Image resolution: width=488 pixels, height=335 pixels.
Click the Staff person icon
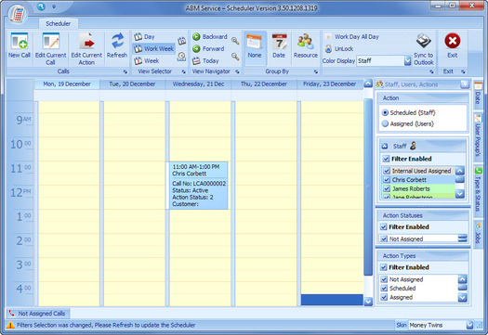[x=413, y=146]
